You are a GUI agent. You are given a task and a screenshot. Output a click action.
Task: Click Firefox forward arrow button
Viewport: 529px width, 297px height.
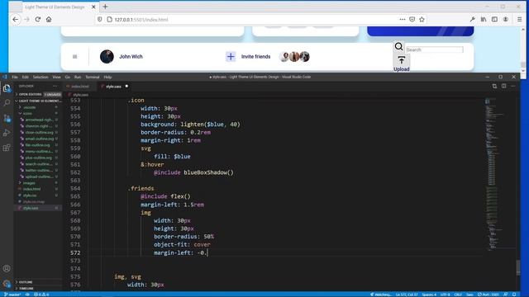pyautogui.click(x=26, y=20)
